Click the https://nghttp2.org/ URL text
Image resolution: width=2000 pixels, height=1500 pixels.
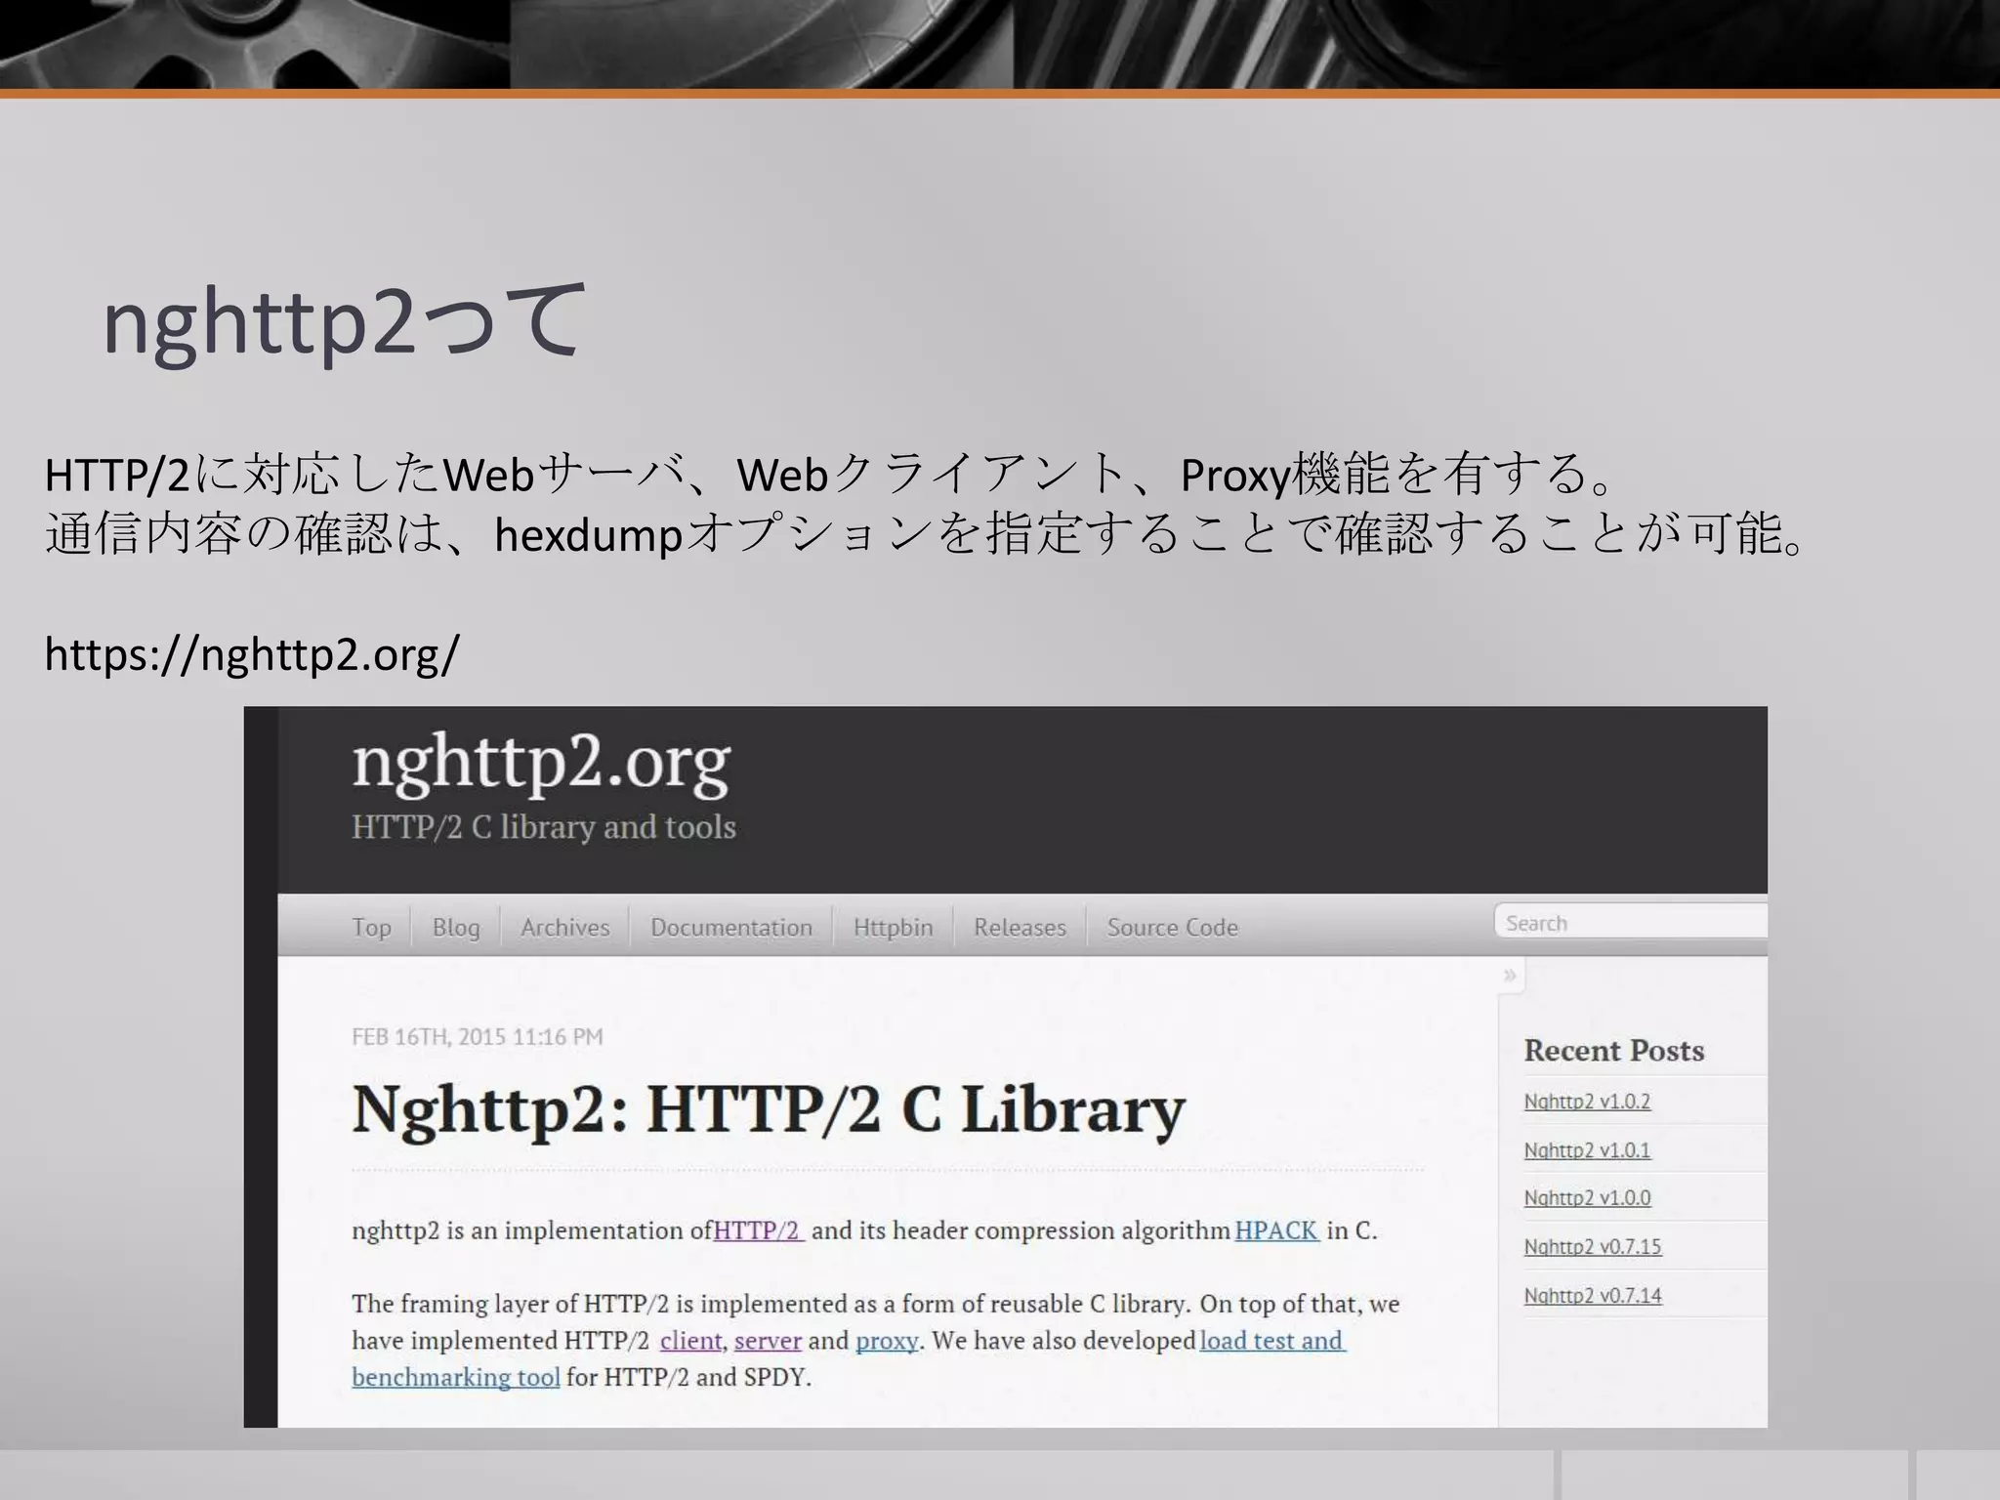(252, 654)
